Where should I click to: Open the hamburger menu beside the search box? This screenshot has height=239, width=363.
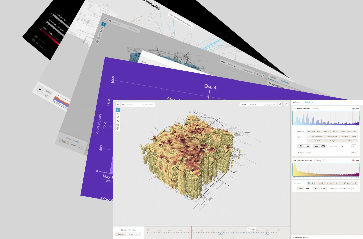(118, 105)
